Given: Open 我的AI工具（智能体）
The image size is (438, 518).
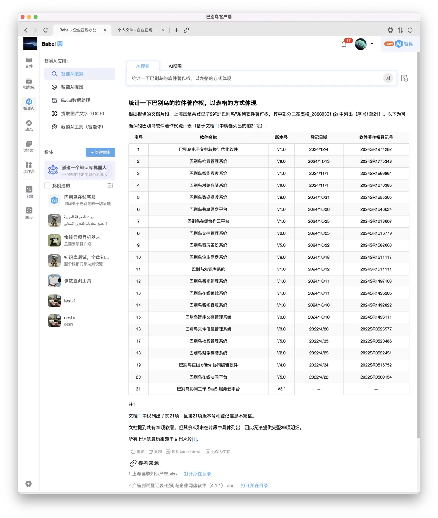Looking at the screenshot, I should click(80, 127).
